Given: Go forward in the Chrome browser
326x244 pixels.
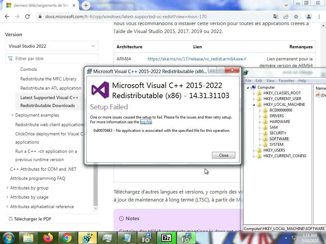Looking at the screenshot, I should coord(17,17).
